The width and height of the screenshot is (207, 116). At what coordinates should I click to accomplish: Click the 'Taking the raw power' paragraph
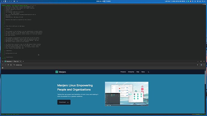[x=78, y=95]
